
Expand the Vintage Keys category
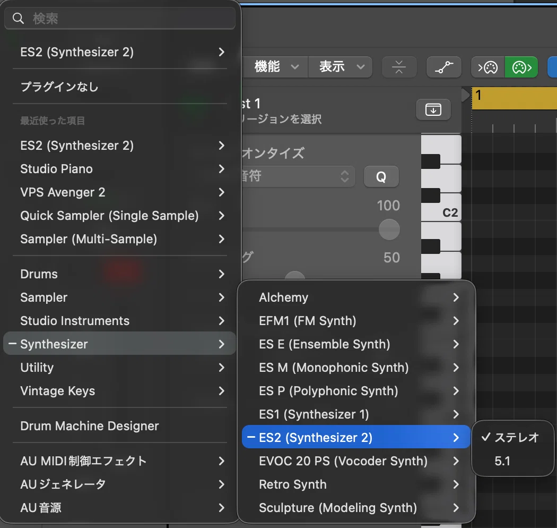(120, 391)
